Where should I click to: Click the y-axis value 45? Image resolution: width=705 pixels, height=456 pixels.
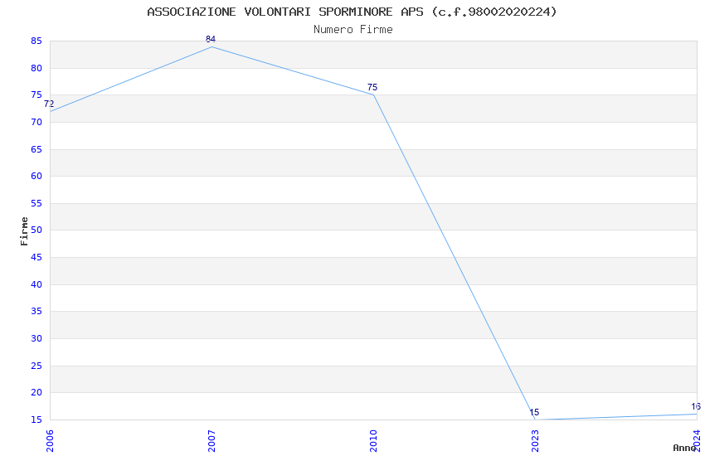(x=36, y=257)
